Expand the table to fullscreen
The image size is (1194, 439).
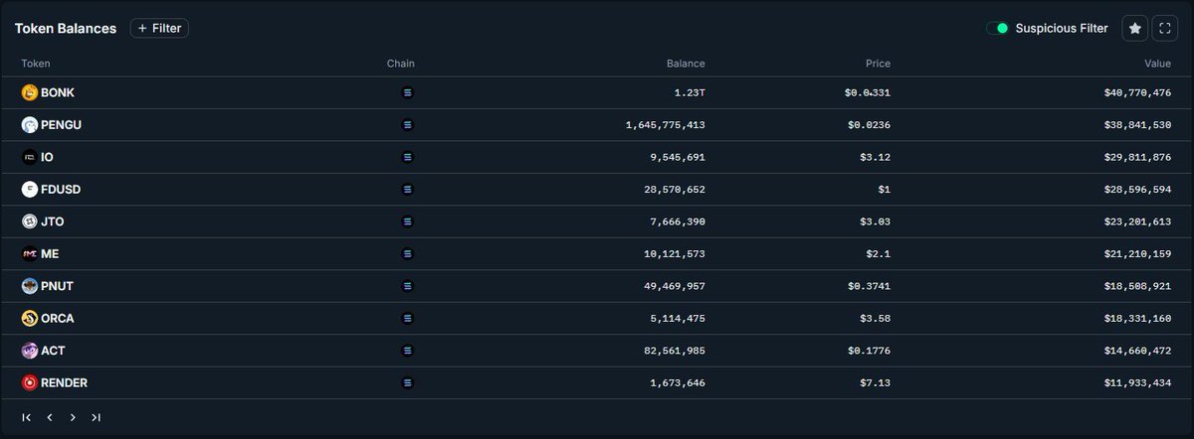pos(1165,28)
